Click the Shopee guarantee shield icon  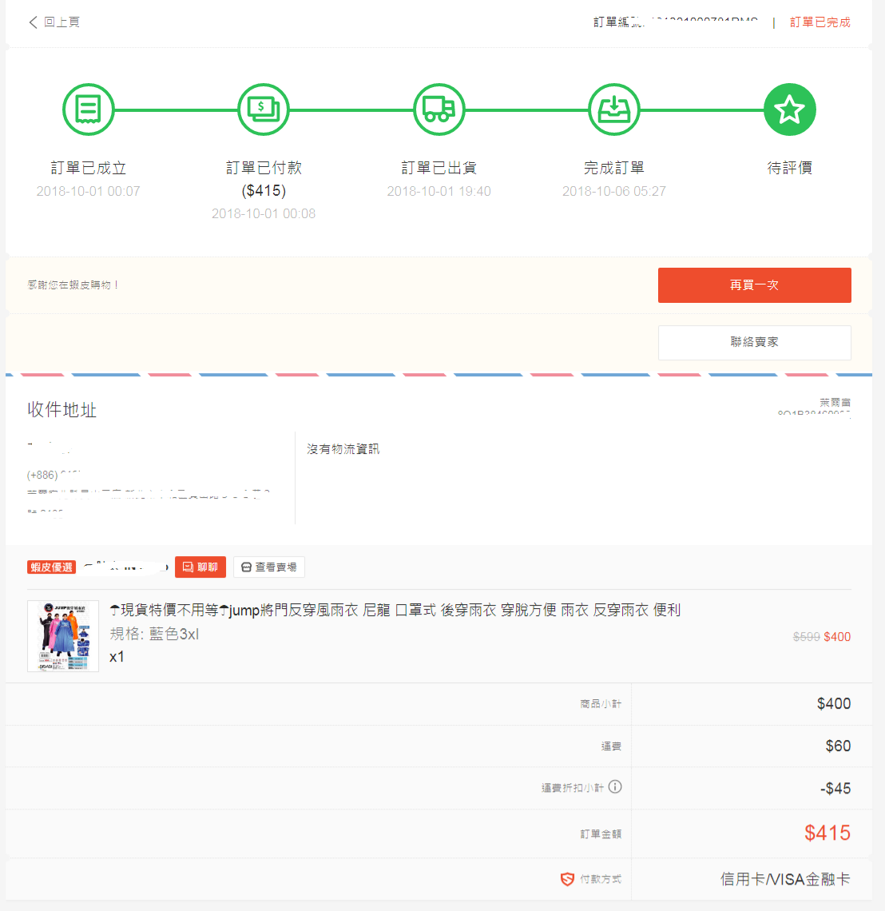point(567,879)
